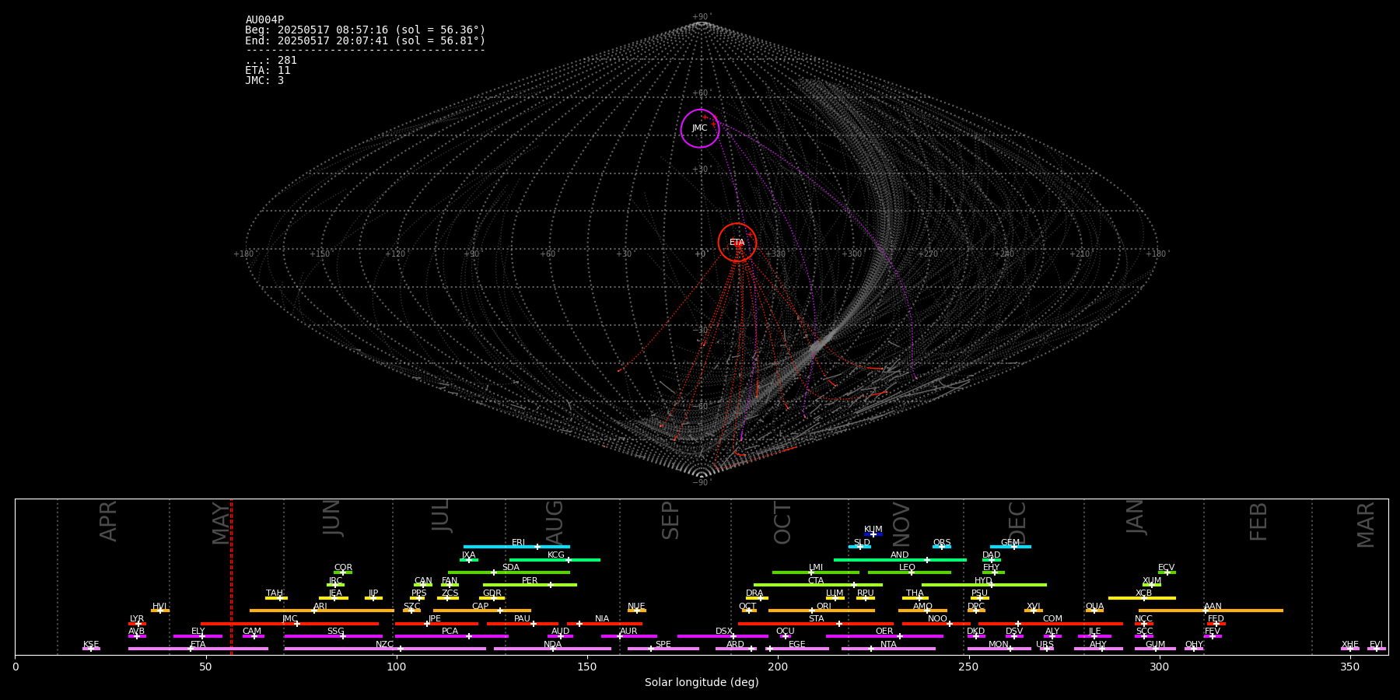The width and height of the screenshot is (1400, 700).
Task: Click the GEM shower label
Action: tap(1010, 543)
